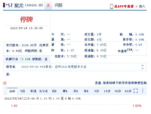This screenshot has height=114, width=151.
Task: Show next news with down arrow
Action: [143, 68]
